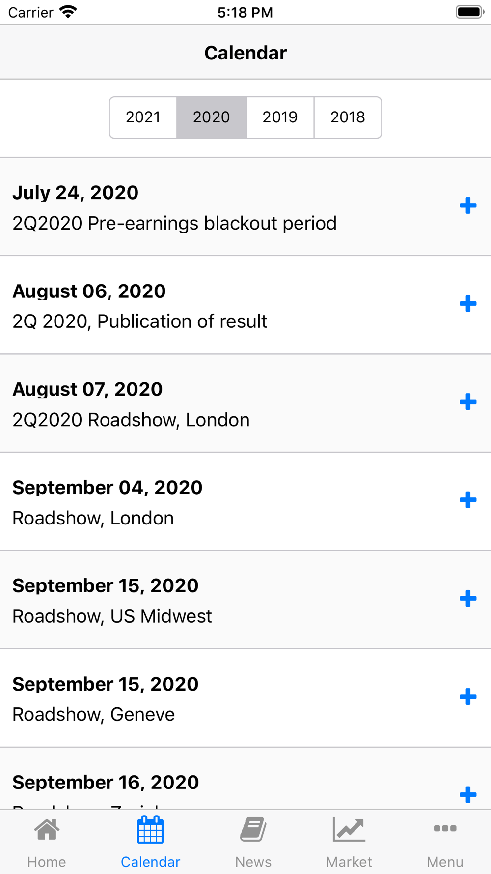Open the Menu three-dots icon
This screenshot has height=874, width=491.
click(445, 829)
